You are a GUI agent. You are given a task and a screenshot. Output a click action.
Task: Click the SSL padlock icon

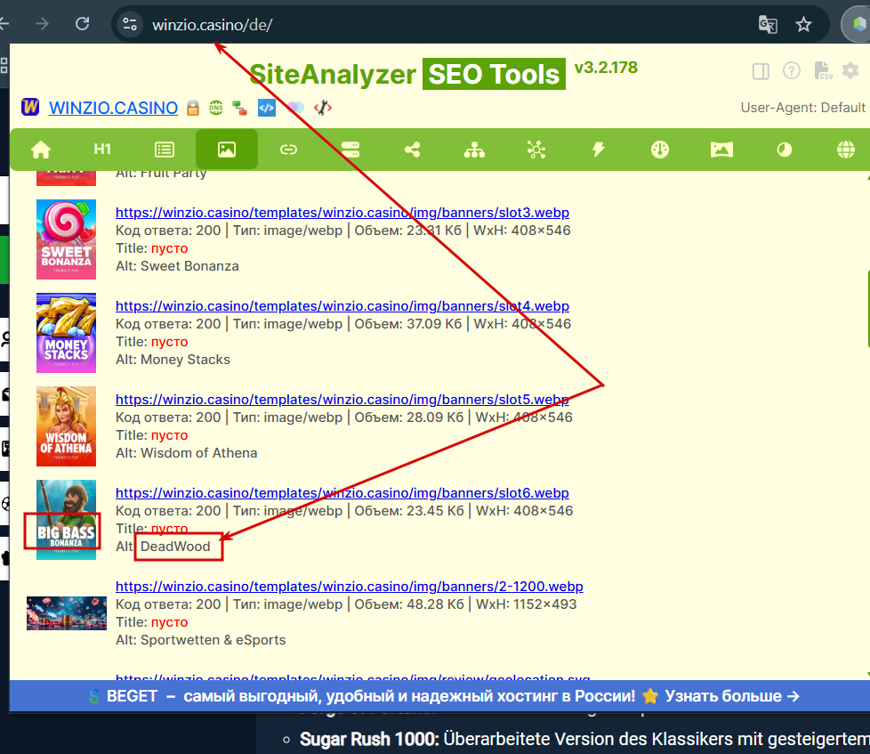pyautogui.click(x=192, y=108)
